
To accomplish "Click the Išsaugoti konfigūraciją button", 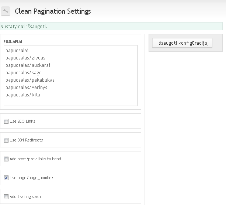I will pyautogui.click(x=182, y=43).
